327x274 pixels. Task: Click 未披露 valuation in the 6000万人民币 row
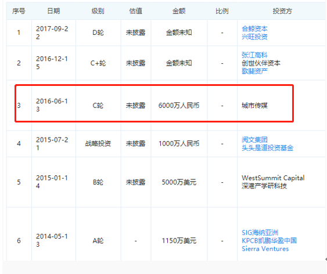pyautogui.click(x=135, y=106)
